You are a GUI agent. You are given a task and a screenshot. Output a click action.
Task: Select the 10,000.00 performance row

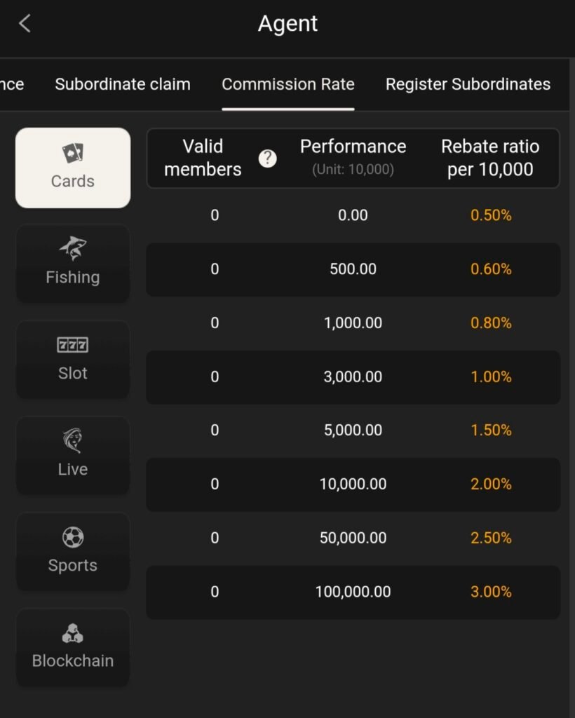tap(353, 485)
